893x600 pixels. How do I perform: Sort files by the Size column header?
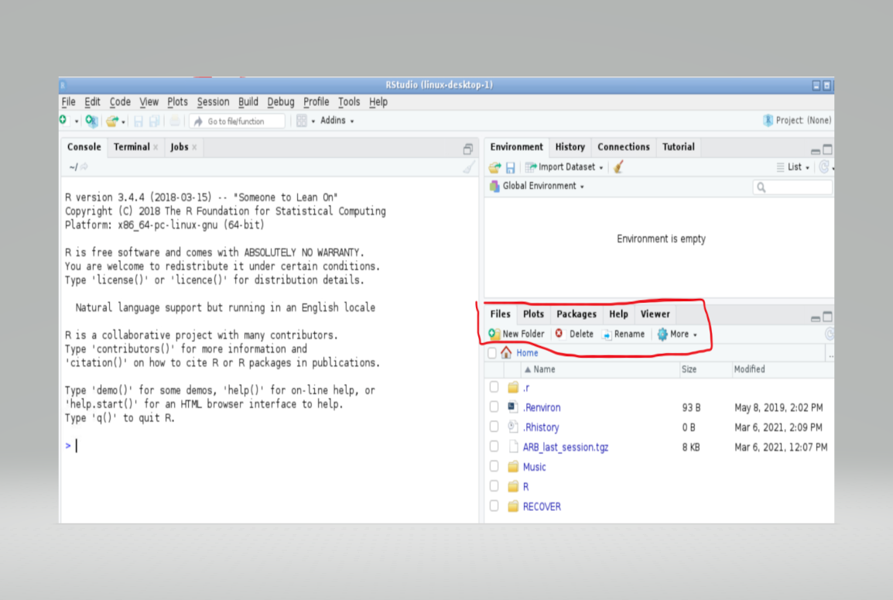pos(689,369)
